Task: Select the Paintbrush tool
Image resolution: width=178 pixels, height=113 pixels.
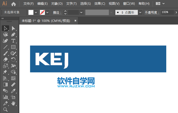Action: (x=5, y=53)
